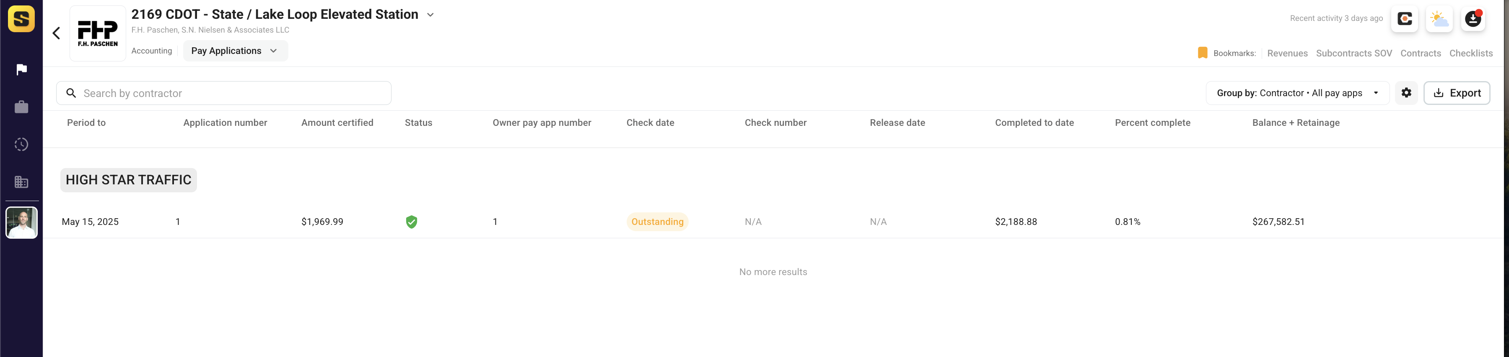
Task: Expand the project name dropdown chevron
Action: click(430, 15)
